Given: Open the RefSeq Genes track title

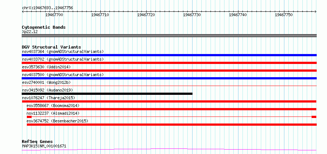Looking at the screenshot, I should point(37,142).
